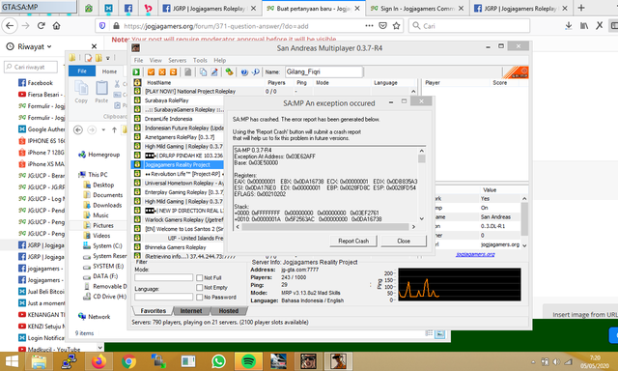Click the server rules vertical scrollbar thumb
The image size is (618, 371).
[524, 219]
